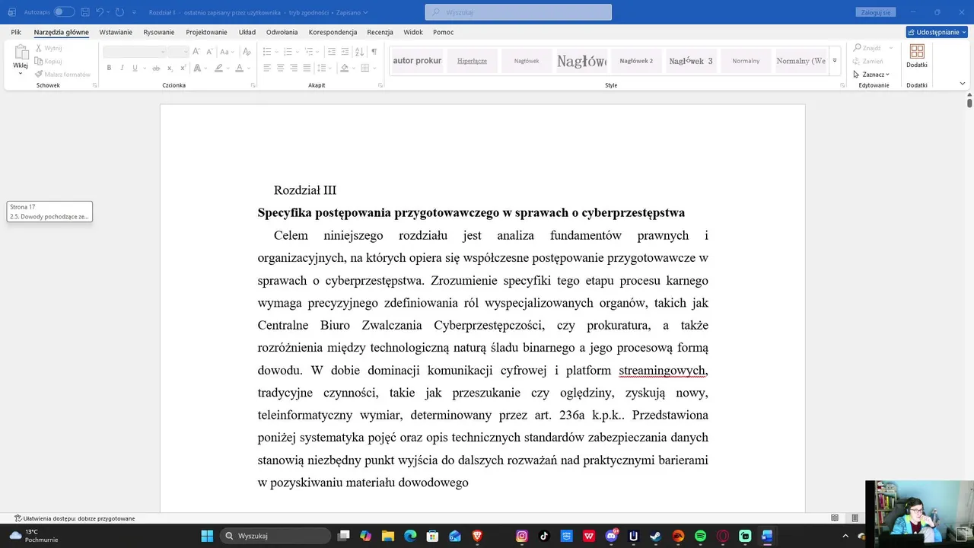This screenshot has height=548, width=974.
Task: Click the Save icon in title bar
Action: pos(85,12)
